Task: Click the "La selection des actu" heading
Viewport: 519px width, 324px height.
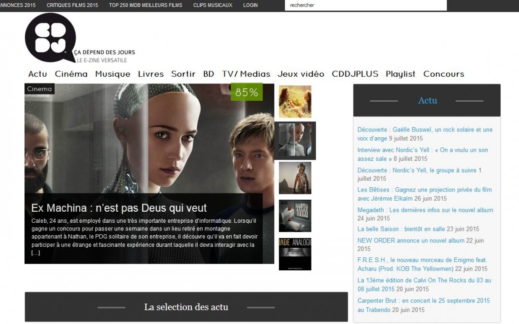Action: pos(186,307)
